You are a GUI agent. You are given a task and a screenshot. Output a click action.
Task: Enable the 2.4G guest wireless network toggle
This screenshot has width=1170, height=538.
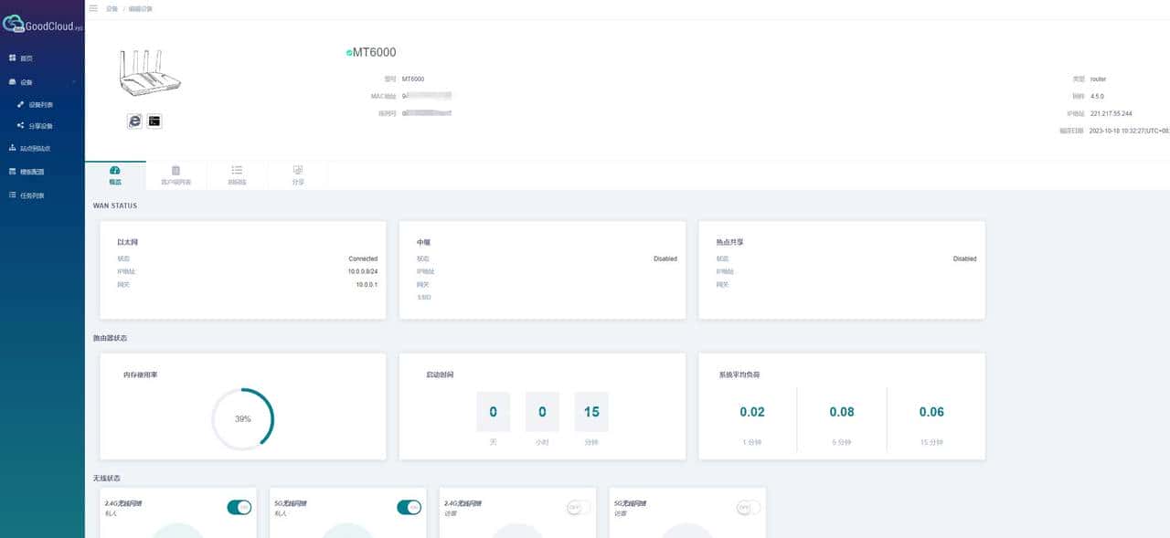pos(579,507)
